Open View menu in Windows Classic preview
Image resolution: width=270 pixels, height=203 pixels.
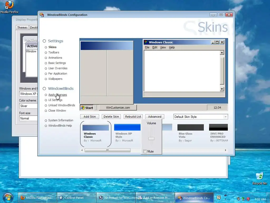(163, 48)
